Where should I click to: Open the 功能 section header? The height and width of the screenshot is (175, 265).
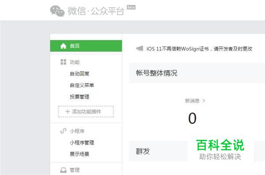(75, 62)
